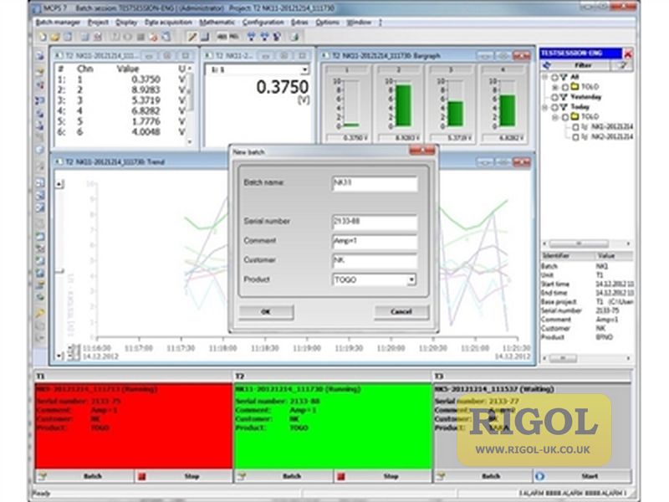Click the Stop icon in the T2 panel
The image size is (669, 502).
(x=341, y=475)
